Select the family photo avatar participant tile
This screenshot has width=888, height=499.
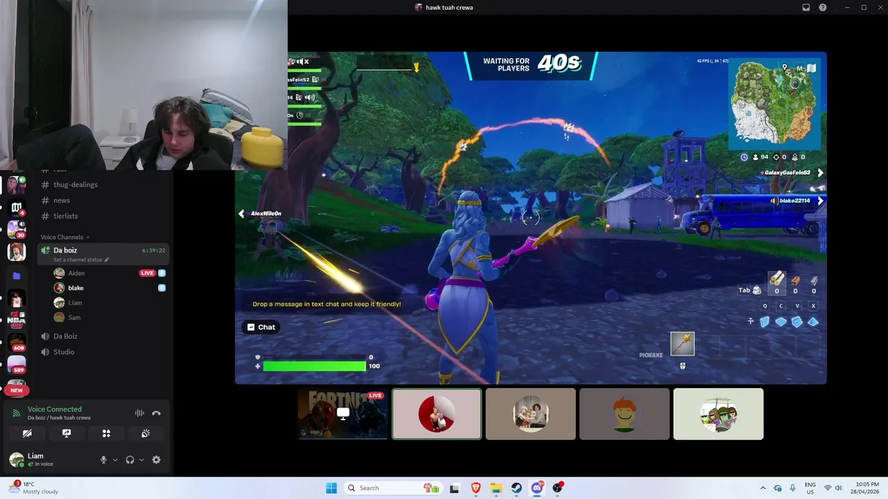[531, 414]
